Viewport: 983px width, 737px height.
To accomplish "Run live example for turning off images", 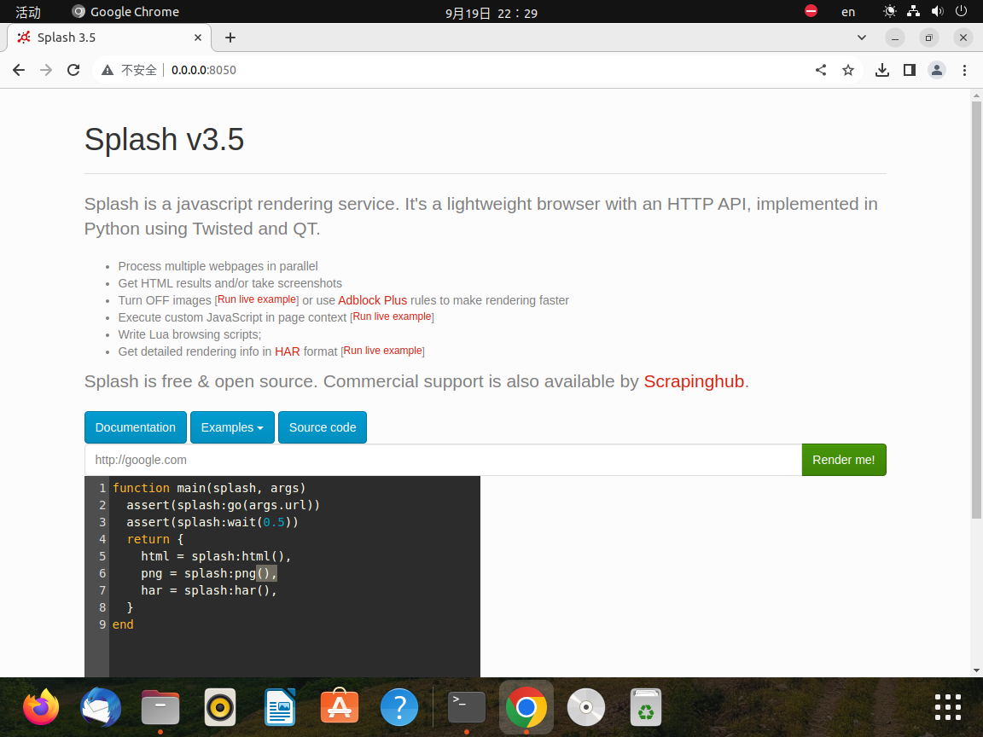I will click(257, 299).
